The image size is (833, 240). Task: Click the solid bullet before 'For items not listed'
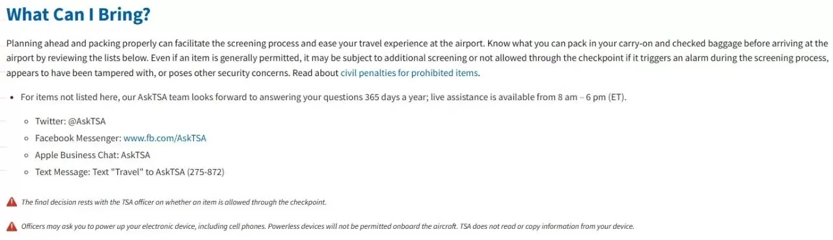[12, 98]
